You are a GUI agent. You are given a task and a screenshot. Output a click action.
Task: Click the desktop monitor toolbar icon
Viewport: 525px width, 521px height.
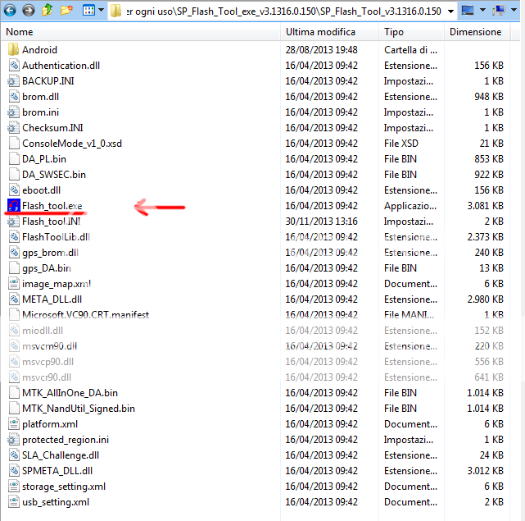[468, 11]
